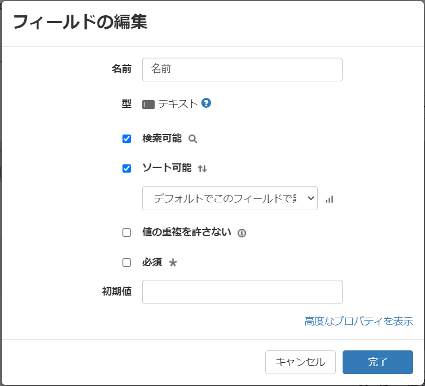Uncheck the ソート可能 checkbox

click(x=126, y=168)
